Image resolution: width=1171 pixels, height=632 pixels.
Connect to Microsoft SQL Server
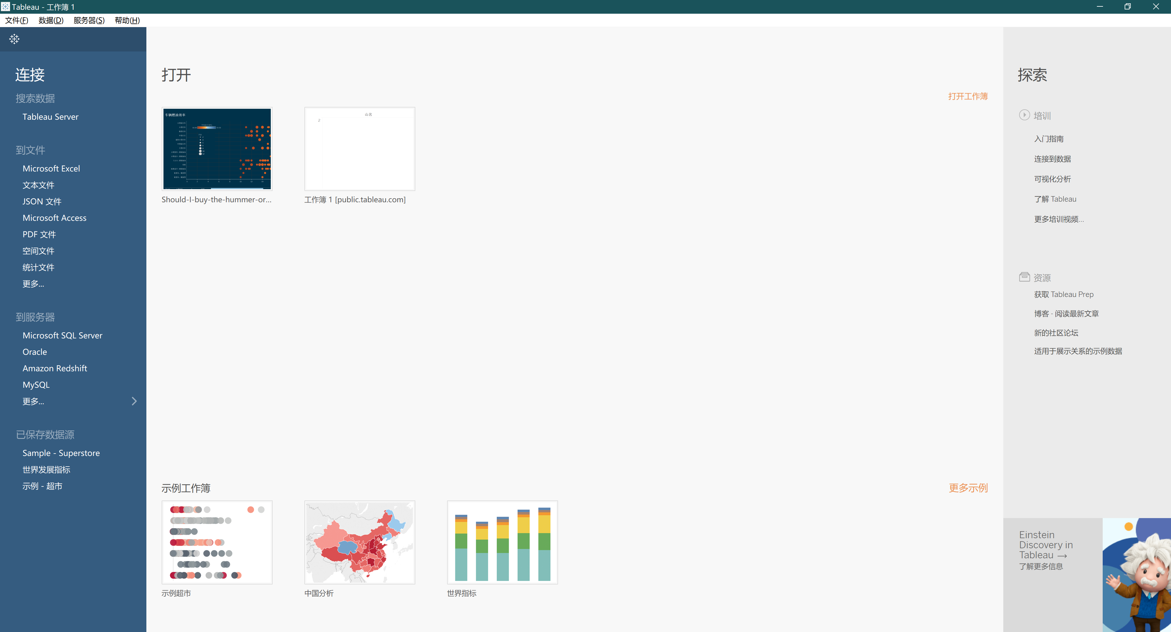click(x=63, y=336)
